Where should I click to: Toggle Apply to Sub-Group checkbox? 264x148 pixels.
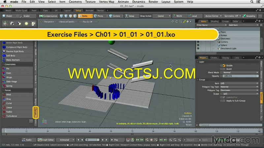point(224,101)
